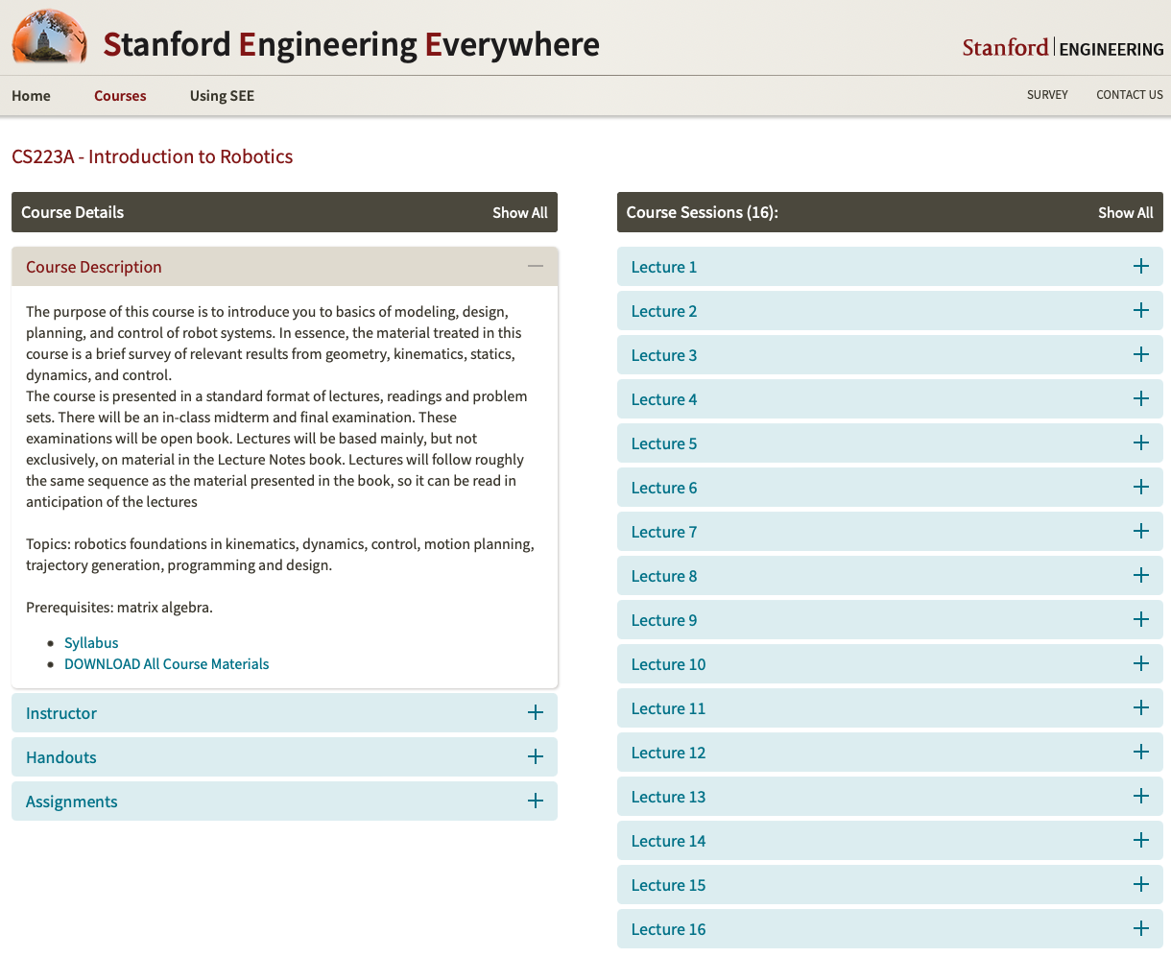Expand Lecture 10

click(890, 664)
